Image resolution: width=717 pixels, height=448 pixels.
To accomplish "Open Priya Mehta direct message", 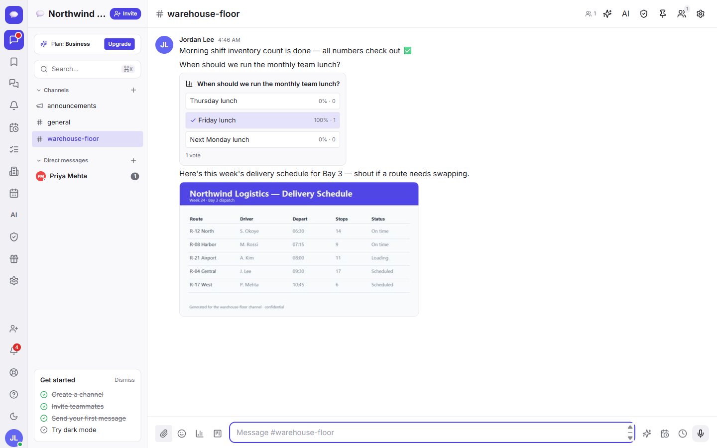I will (x=87, y=176).
